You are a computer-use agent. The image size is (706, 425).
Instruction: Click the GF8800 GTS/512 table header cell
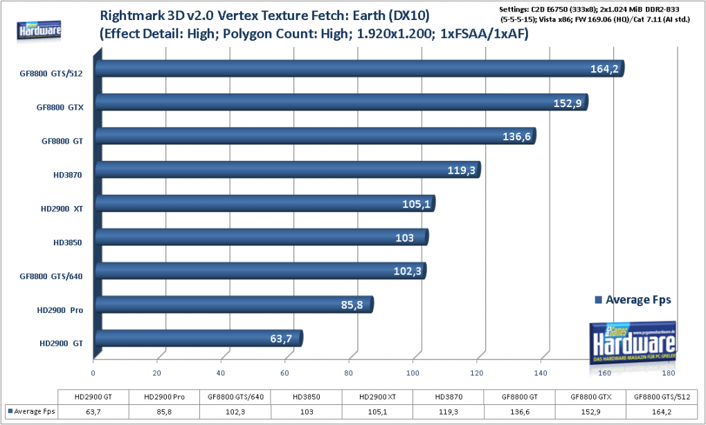662,397
